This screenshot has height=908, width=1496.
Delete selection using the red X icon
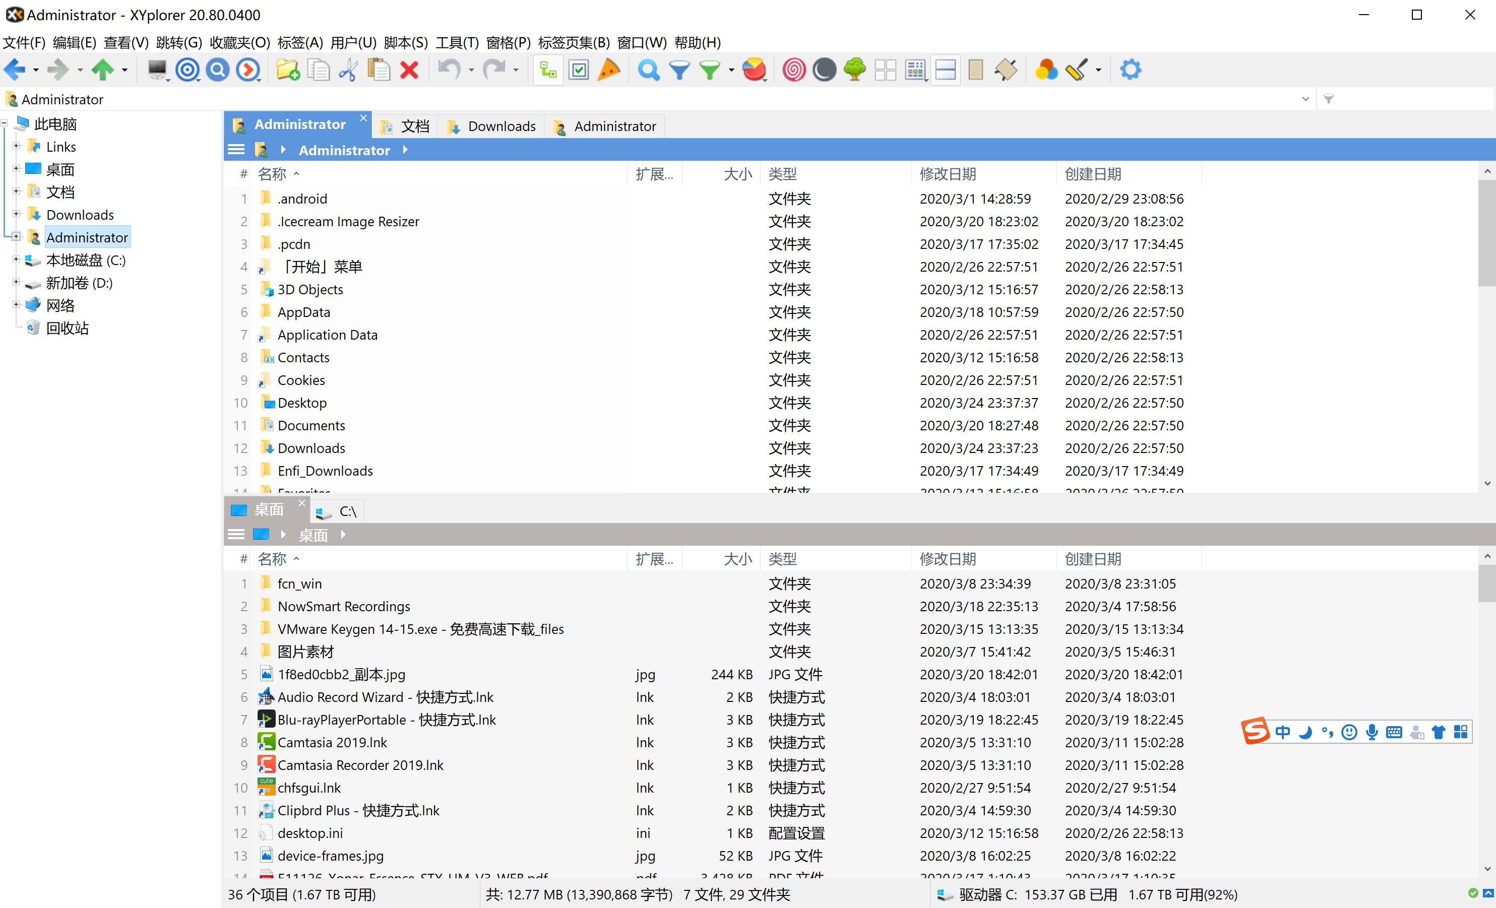pos(409,69)
